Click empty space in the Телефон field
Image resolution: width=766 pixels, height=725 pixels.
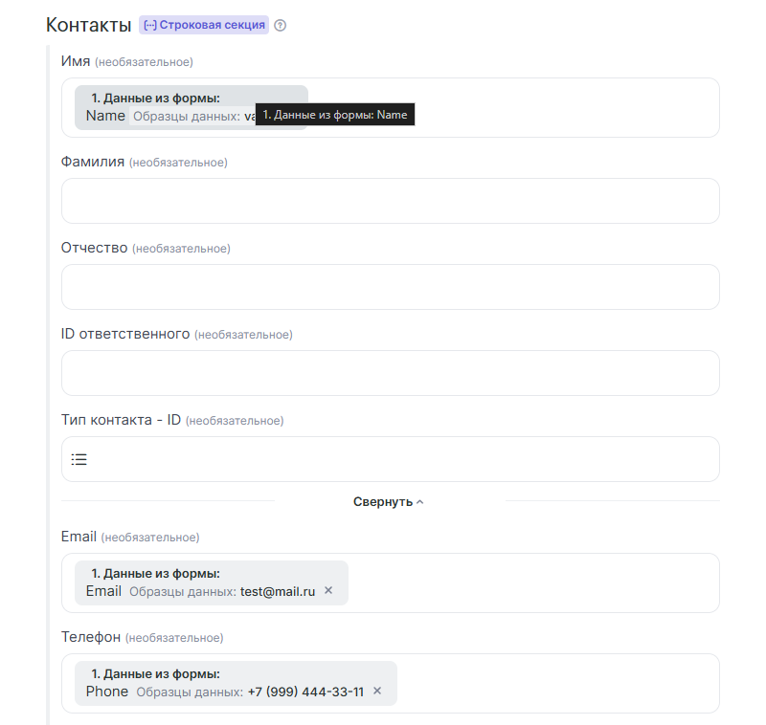[555, 684]
